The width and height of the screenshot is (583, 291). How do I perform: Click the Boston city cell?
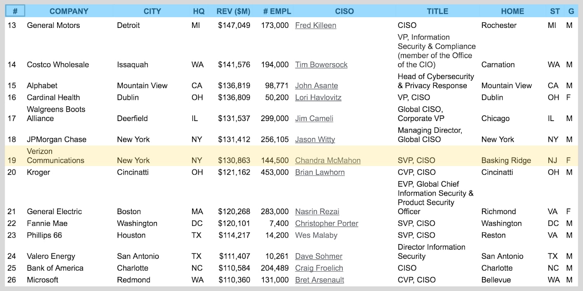[129, 211]
